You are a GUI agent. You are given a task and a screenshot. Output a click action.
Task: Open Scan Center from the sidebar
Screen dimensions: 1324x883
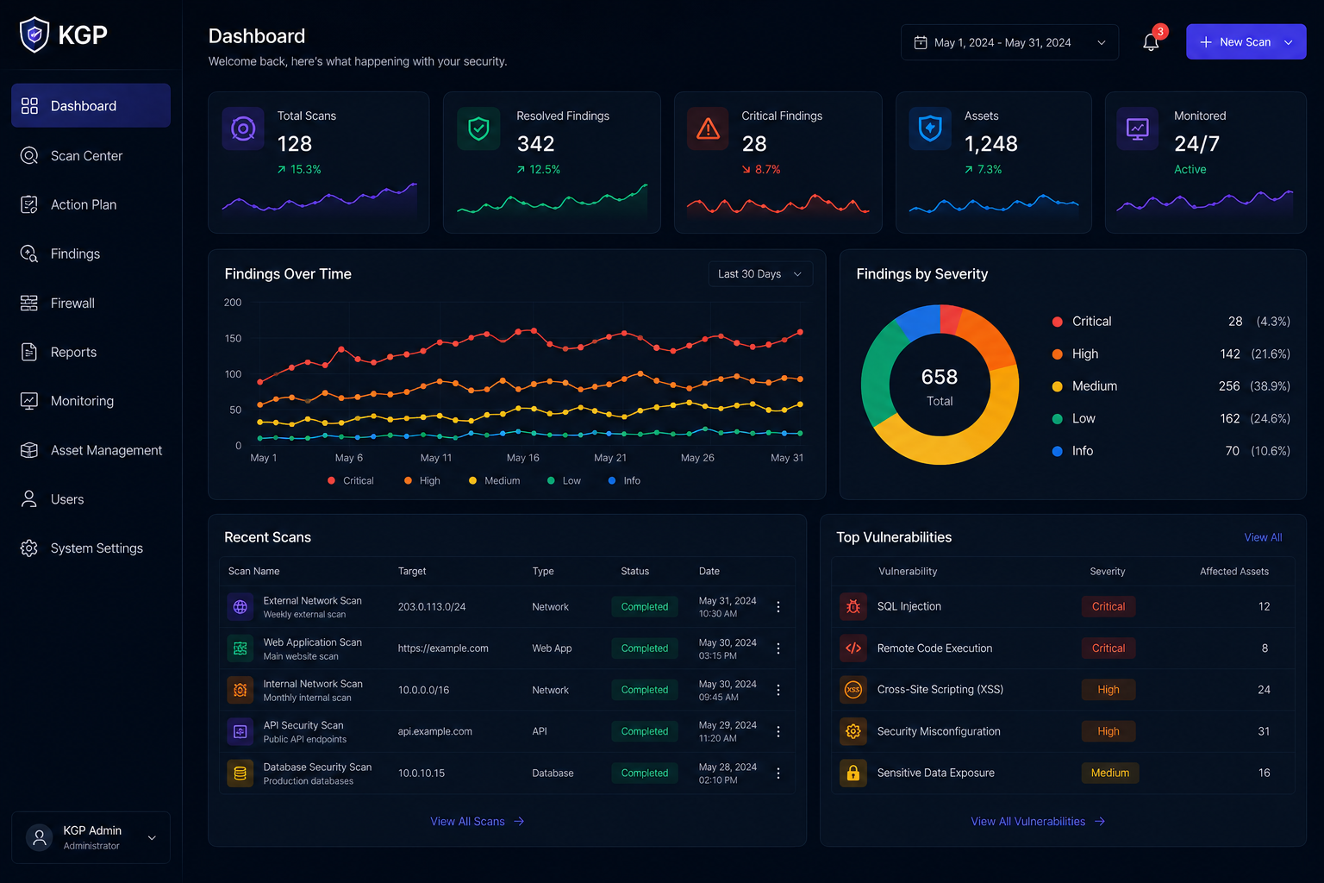(x=91, y=156)
